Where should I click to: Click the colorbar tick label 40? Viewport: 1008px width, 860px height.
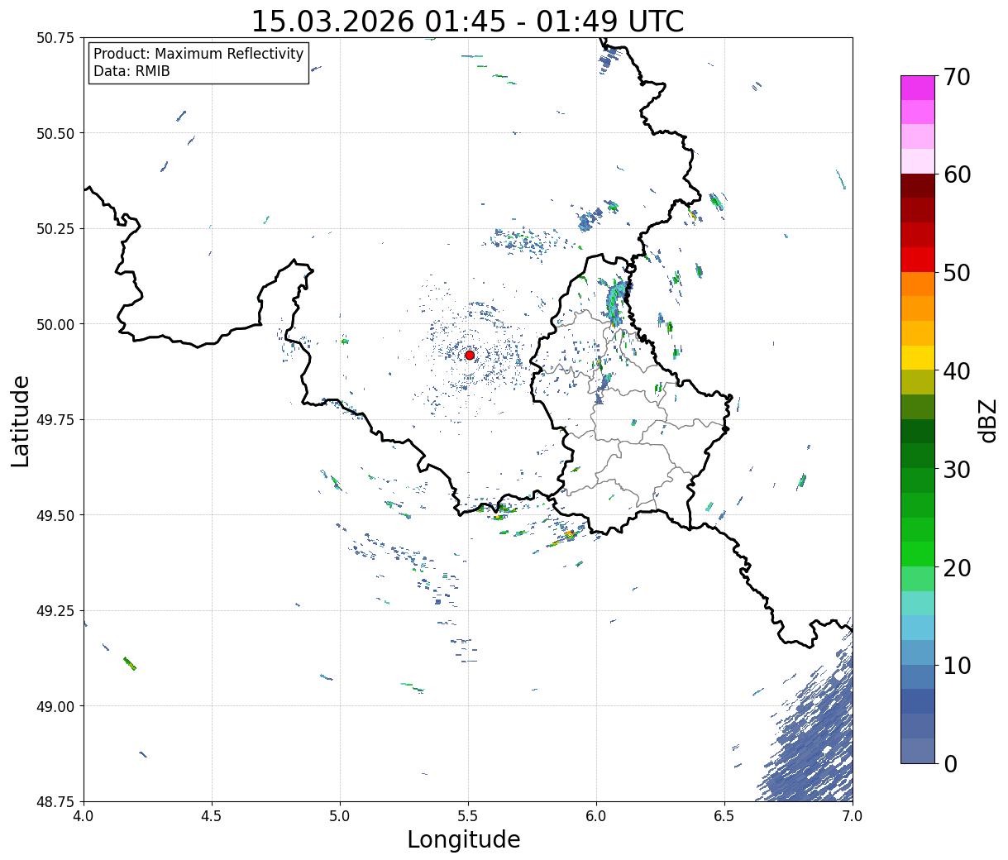click(957, 371)
